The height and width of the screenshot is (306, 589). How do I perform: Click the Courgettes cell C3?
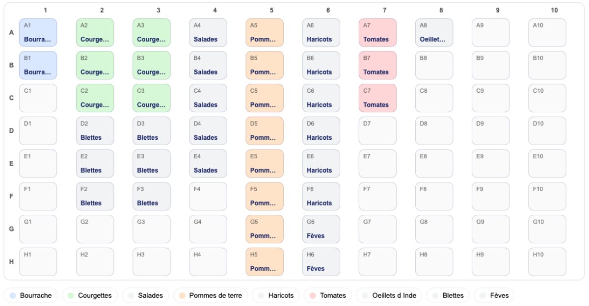151,98
